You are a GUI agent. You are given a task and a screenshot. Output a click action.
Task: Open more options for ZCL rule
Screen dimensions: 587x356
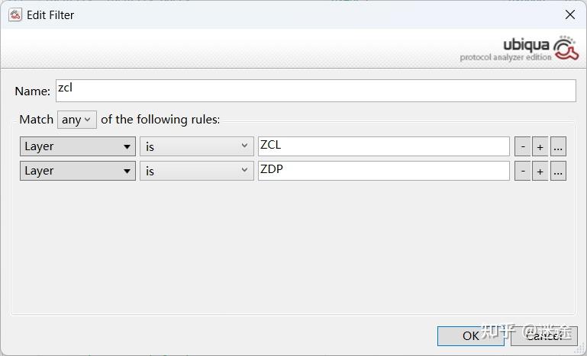[x=558, y=147]
